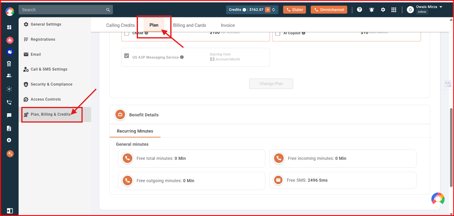This screenshot has width=454, height=216.
Task: Click the user avatar circle 'O'
Action: coord(410,10)
